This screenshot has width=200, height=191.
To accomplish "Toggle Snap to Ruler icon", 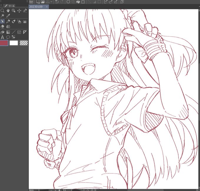I will coord(106,2).
